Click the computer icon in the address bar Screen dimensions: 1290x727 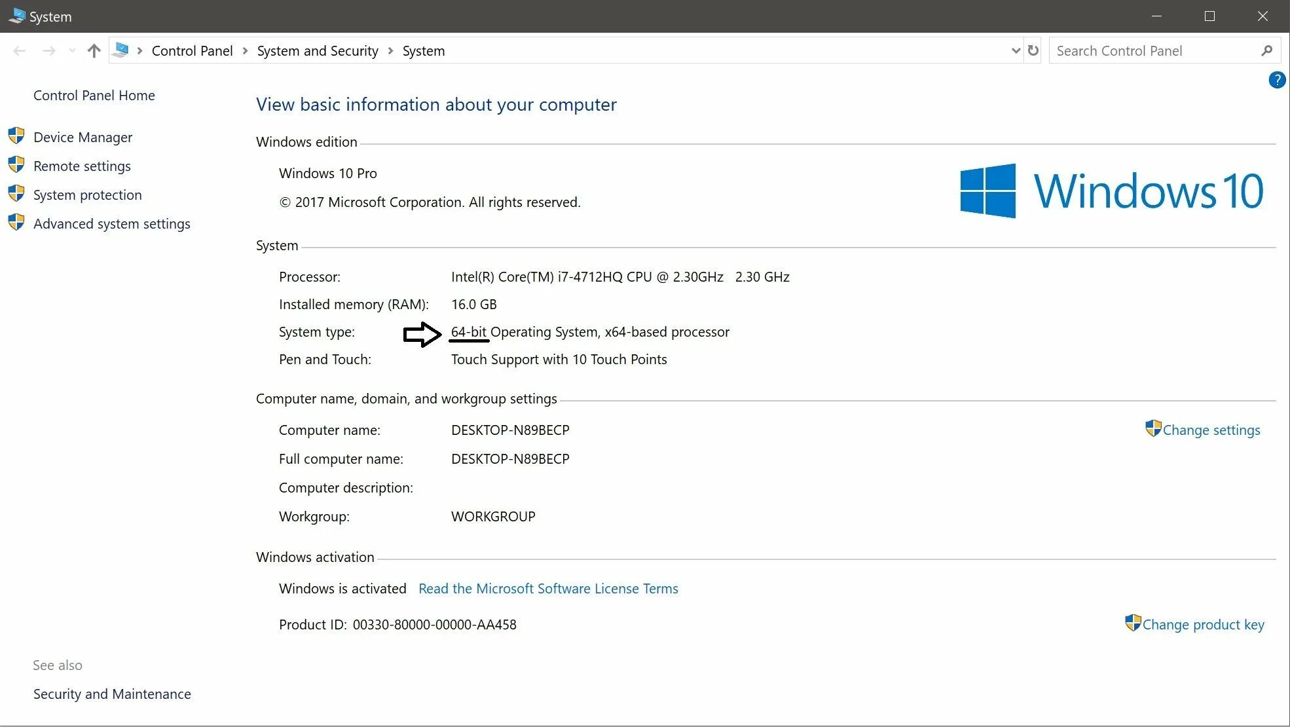(121, 50)
